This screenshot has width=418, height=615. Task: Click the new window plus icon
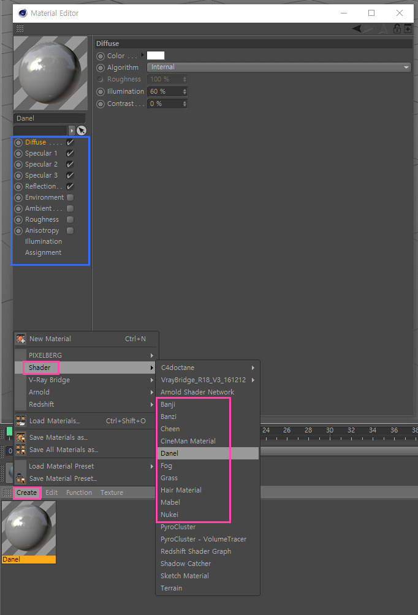408,28
